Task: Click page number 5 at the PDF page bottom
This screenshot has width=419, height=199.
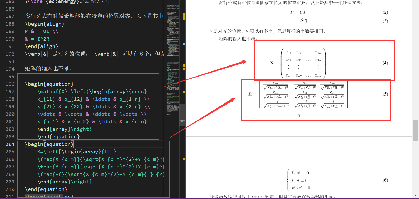Action: 298,116
